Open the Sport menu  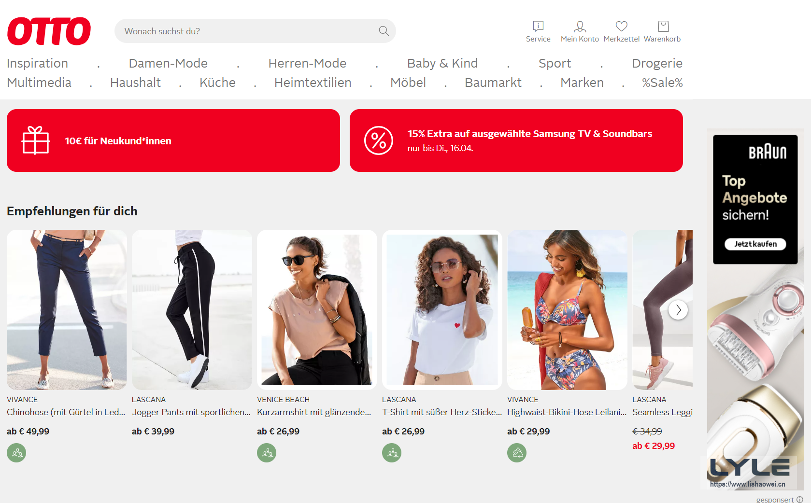[x=555, y=63]
